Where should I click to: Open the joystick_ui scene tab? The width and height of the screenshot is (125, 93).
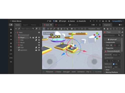[73, 25]
